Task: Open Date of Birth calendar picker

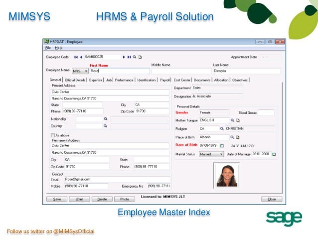Action: pos(222,146)
